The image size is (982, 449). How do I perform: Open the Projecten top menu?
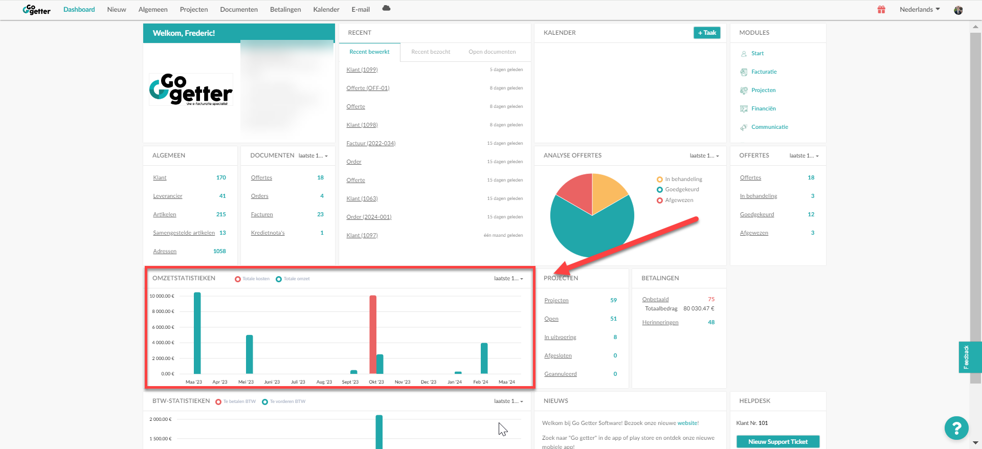click(194, 9)
